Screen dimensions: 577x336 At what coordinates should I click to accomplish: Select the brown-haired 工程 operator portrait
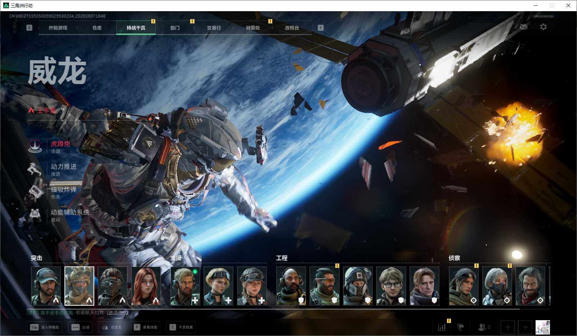(424, 286)
